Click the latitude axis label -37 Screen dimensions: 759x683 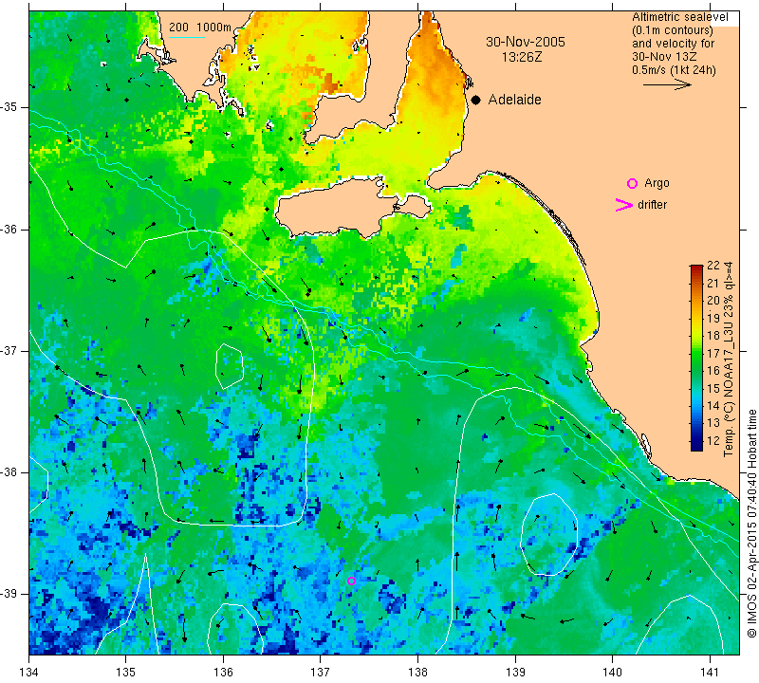9,350
